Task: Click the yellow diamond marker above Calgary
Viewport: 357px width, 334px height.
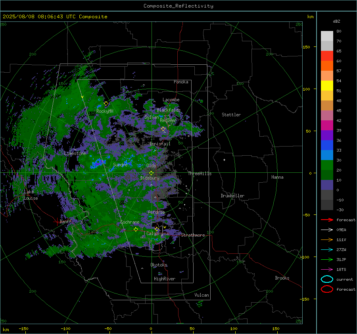Action: point(157,229)
